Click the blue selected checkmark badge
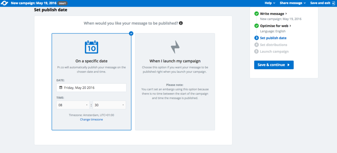The width and height of the screenshot is (337, 153). point(131,33)
